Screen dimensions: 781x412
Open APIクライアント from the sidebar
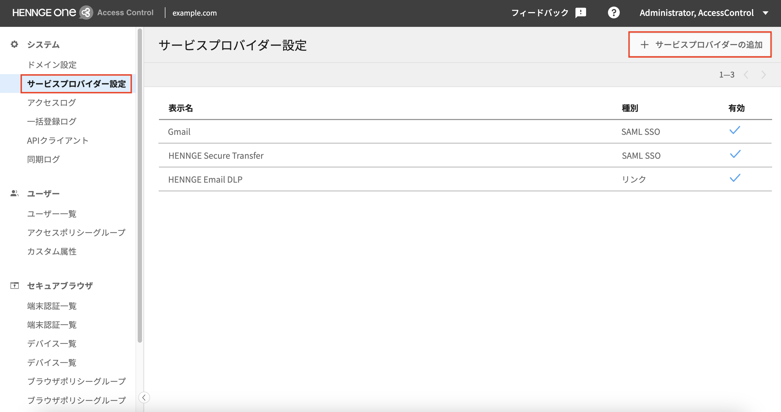58,140
